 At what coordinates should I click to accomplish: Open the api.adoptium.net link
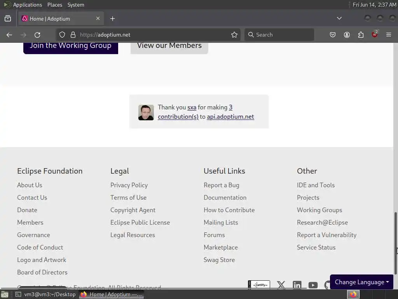230,117
